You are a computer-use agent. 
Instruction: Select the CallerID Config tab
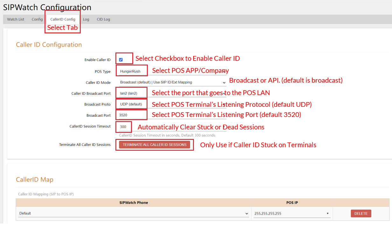pos(63,19)
